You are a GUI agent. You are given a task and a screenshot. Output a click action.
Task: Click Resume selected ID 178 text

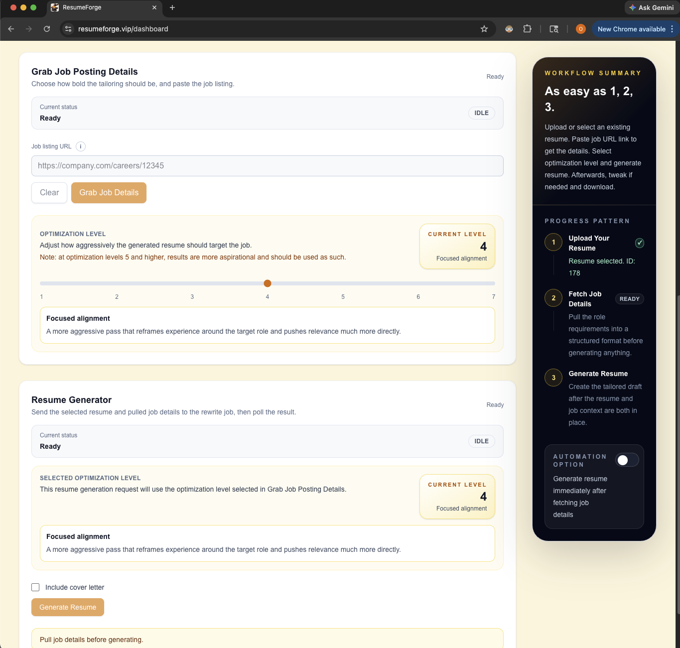[602, 267]
